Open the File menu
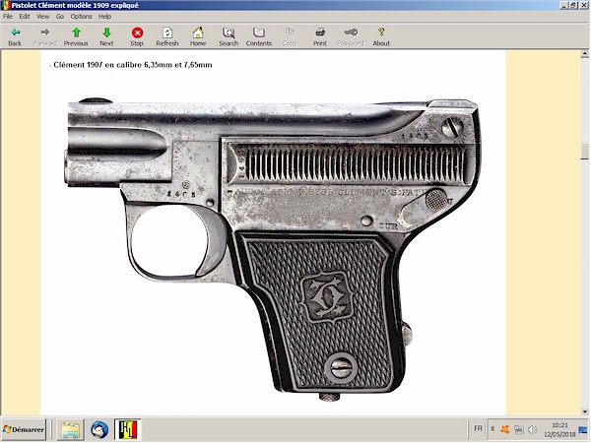 [8, 16]
